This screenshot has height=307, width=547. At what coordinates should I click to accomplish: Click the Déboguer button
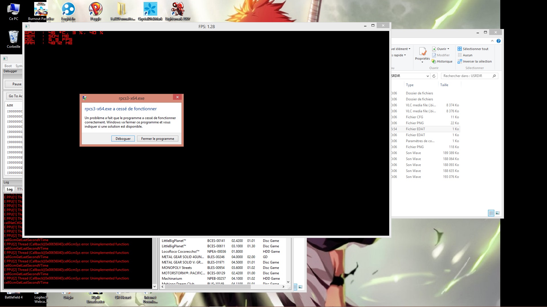tap(123, 139)
